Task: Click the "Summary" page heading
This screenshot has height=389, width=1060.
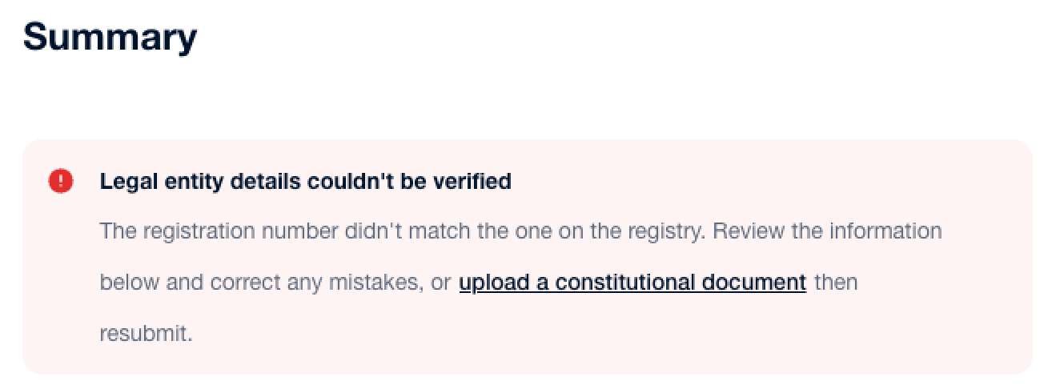Action: [x=110, y=38]
